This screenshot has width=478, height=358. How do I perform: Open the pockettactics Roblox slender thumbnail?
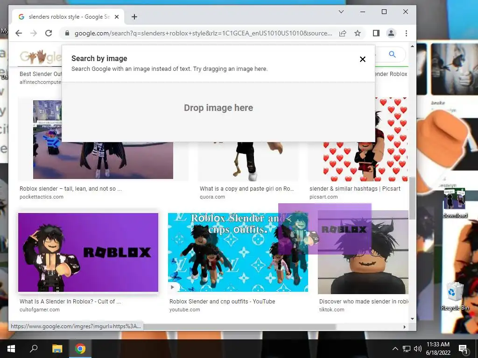103,160
